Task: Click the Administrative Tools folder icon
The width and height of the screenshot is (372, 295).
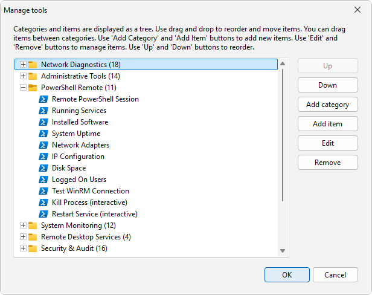Action: tap(33, 76)
